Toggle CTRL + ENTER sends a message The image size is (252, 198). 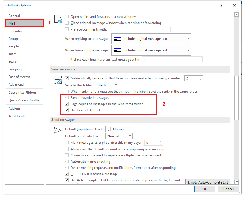click(67, 174)
